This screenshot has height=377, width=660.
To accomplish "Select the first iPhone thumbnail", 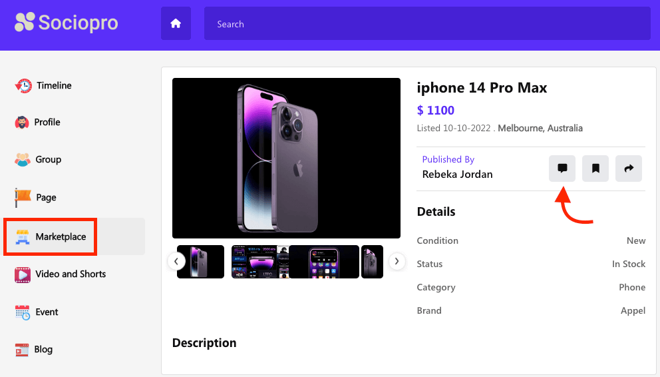I will coord(200,262).
